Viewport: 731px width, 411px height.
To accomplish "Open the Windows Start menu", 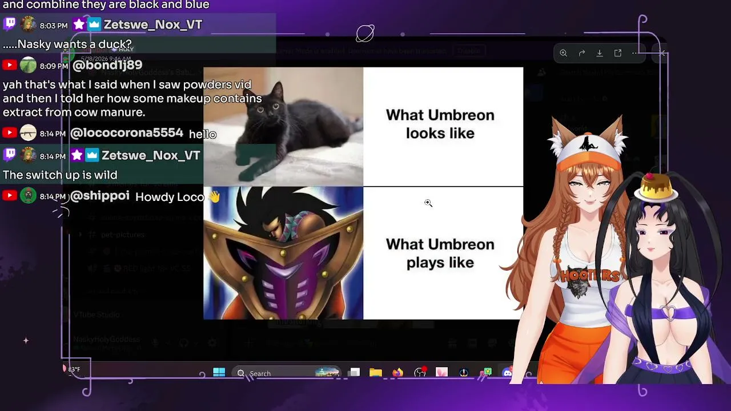I will (219, 373).
